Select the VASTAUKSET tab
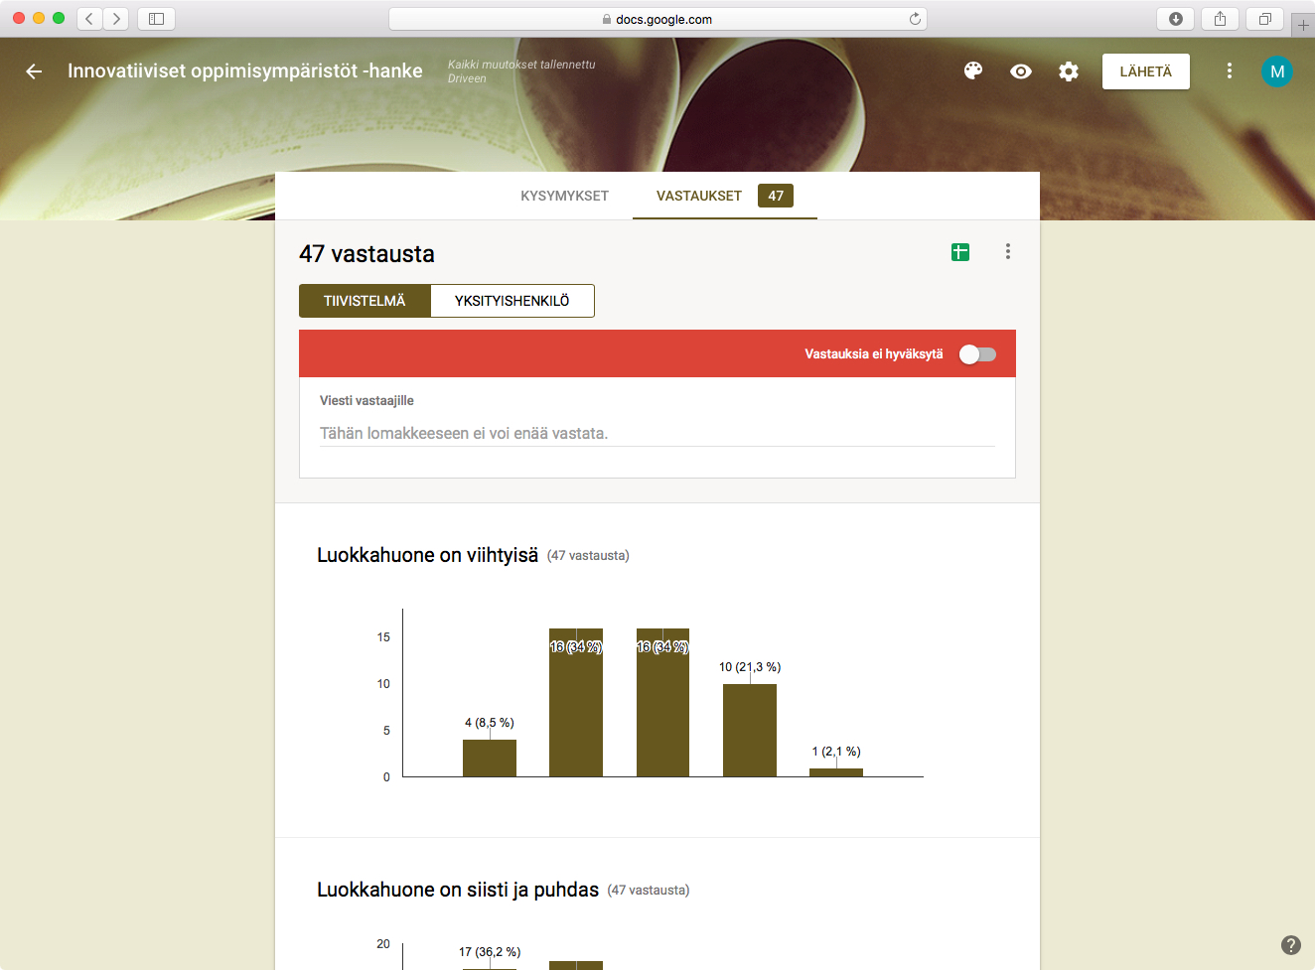The height and width of the screenshot is (970, 1315). point(699,196)
